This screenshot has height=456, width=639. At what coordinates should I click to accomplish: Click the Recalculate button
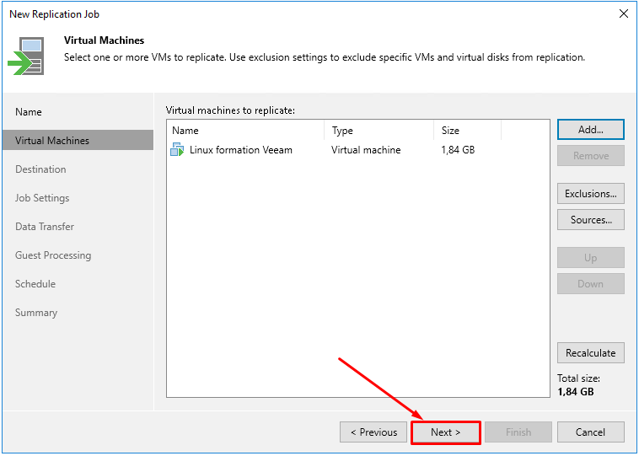click(590, 353)
